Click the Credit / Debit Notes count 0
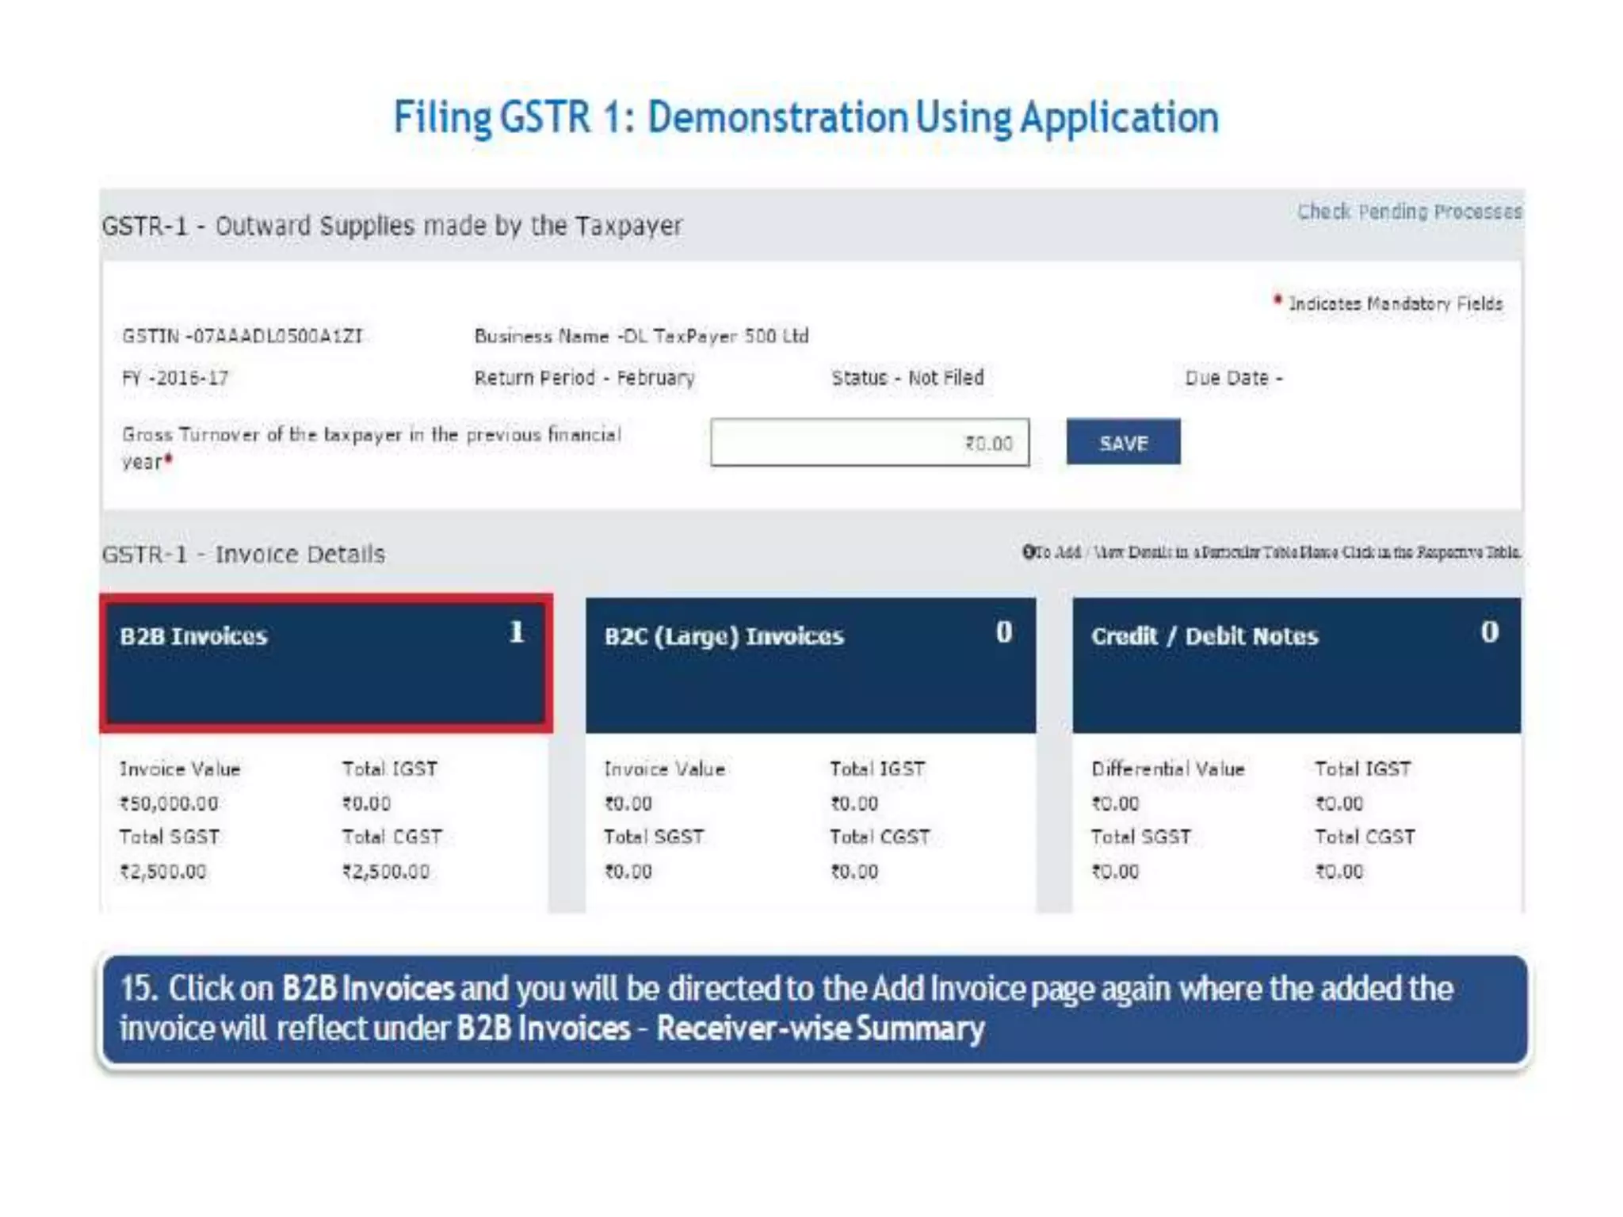Viewport: 1623px width, 1217px height. pyautogui.click(x=1489, y=631)
